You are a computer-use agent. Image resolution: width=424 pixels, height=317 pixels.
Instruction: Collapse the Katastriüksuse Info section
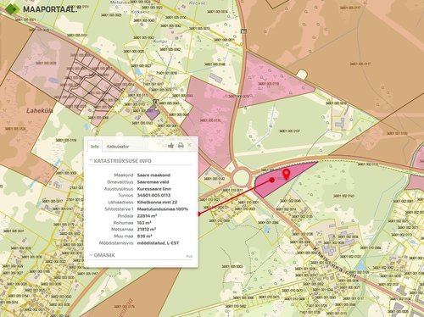click(120, 161)
